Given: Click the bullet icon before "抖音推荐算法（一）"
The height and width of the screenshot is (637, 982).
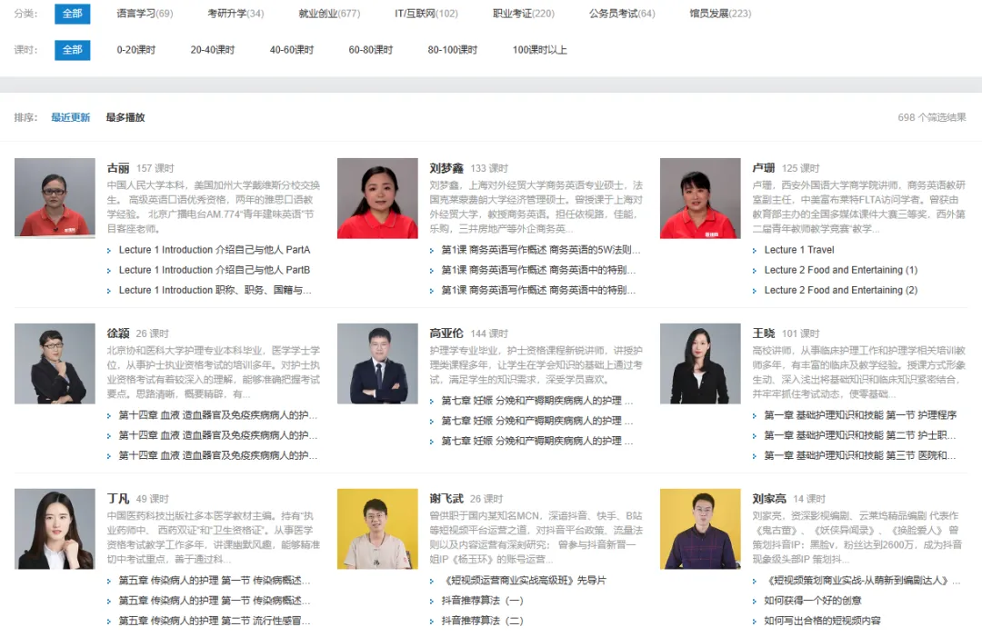Looking at the screenshot, I should (432, 601).
